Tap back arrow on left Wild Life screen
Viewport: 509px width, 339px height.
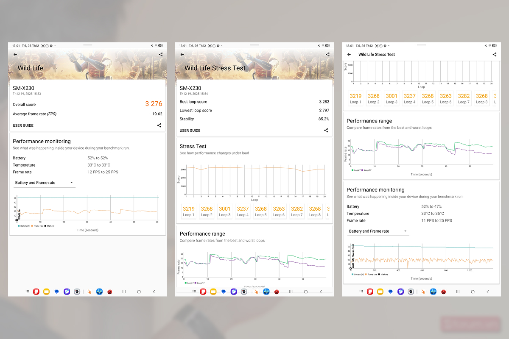[x=15, y=55]
